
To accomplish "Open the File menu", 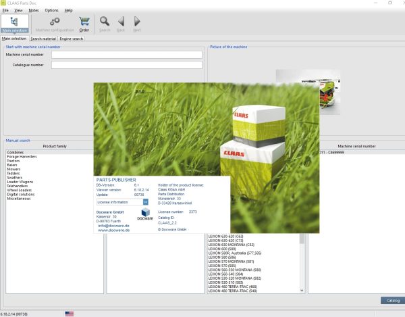I will click(x=5, y=11).
